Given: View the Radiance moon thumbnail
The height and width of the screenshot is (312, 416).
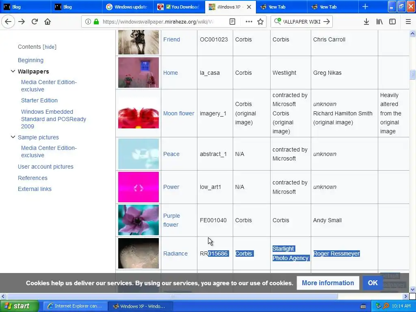Looking at the screenshot, I should (139, 253).
